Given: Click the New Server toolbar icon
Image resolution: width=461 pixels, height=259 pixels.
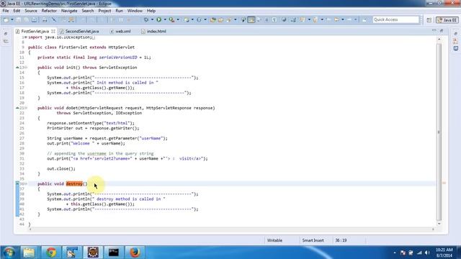Looking at the screenshot, I should (x=187, y=19).
